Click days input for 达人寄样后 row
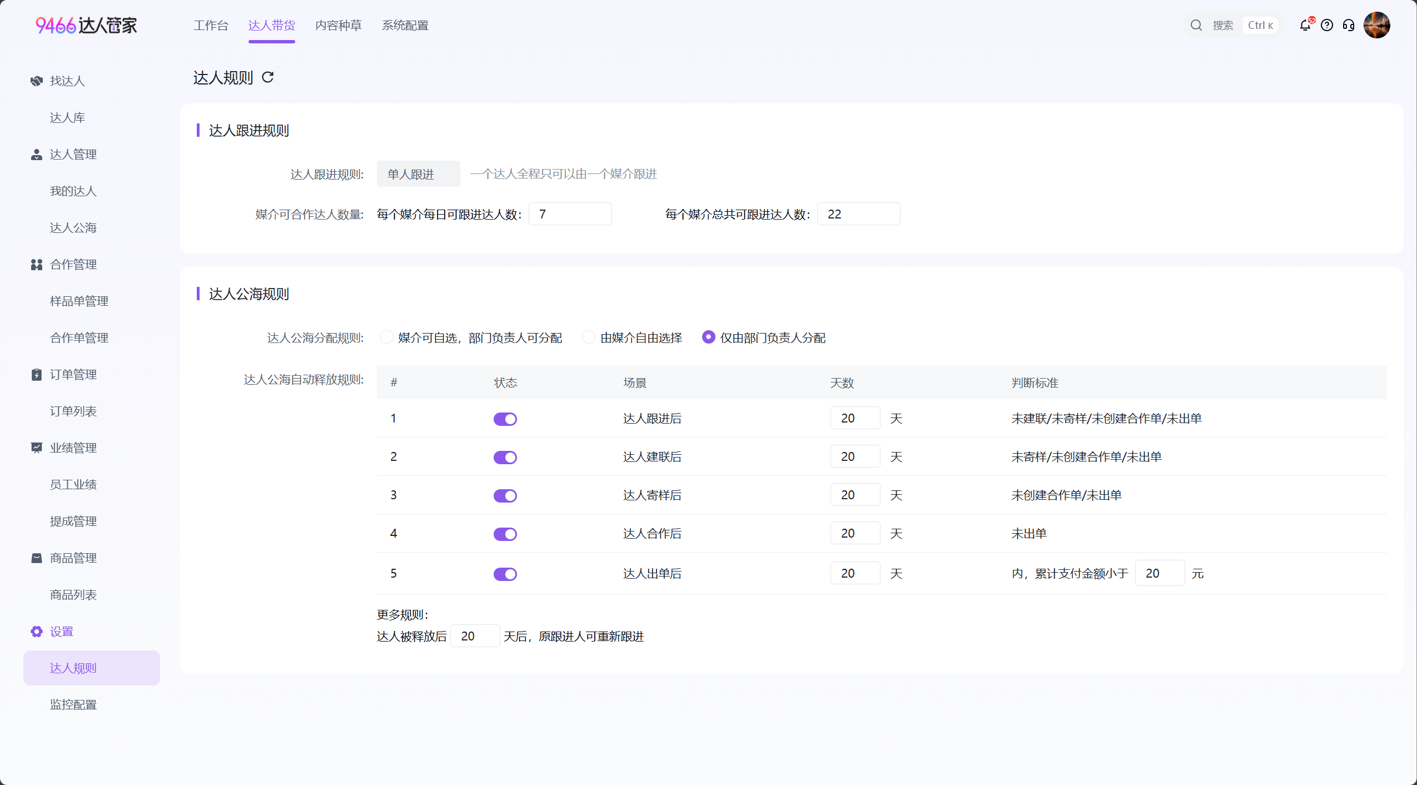 (x=856, y=495)
